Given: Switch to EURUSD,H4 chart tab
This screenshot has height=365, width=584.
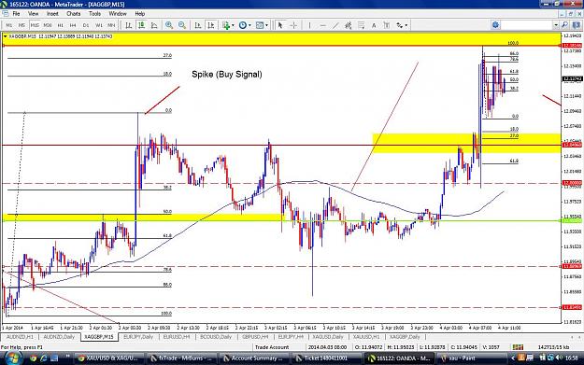Looking at the screenshot, I should 177,337.
